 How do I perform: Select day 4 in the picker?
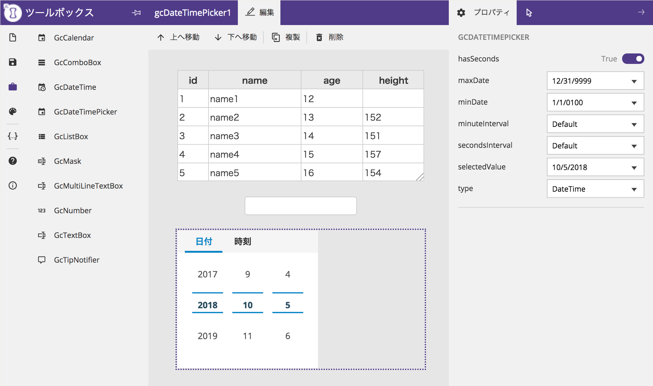point(288,274)
